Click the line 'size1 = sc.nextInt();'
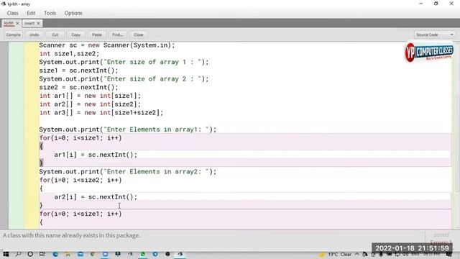The width and height of the screenshot is (460, 259). click(78, 71)
